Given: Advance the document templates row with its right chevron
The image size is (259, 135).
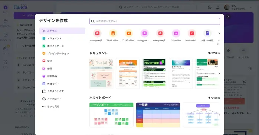Looking at the screenshot, I should click(219, 73).
